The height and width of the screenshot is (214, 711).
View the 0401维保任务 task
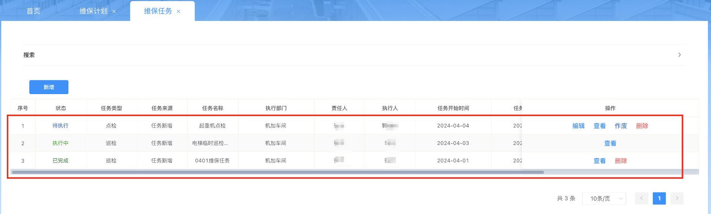coord(600,161)
